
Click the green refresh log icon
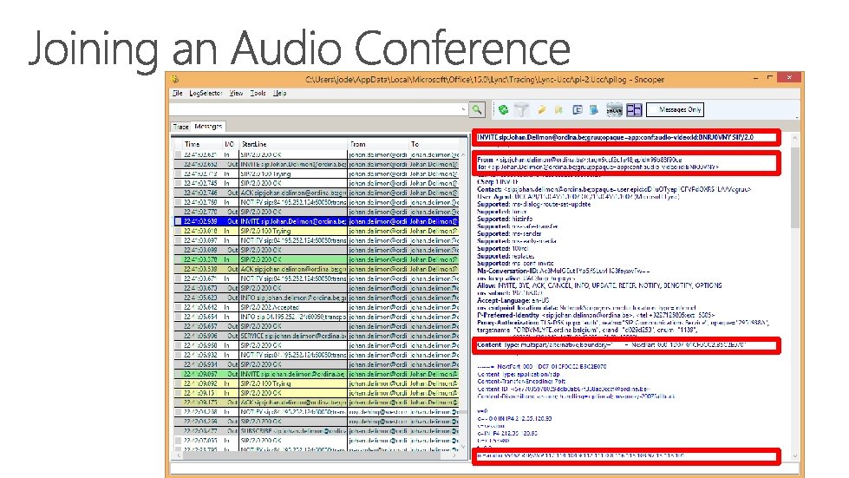pos(504,110)
